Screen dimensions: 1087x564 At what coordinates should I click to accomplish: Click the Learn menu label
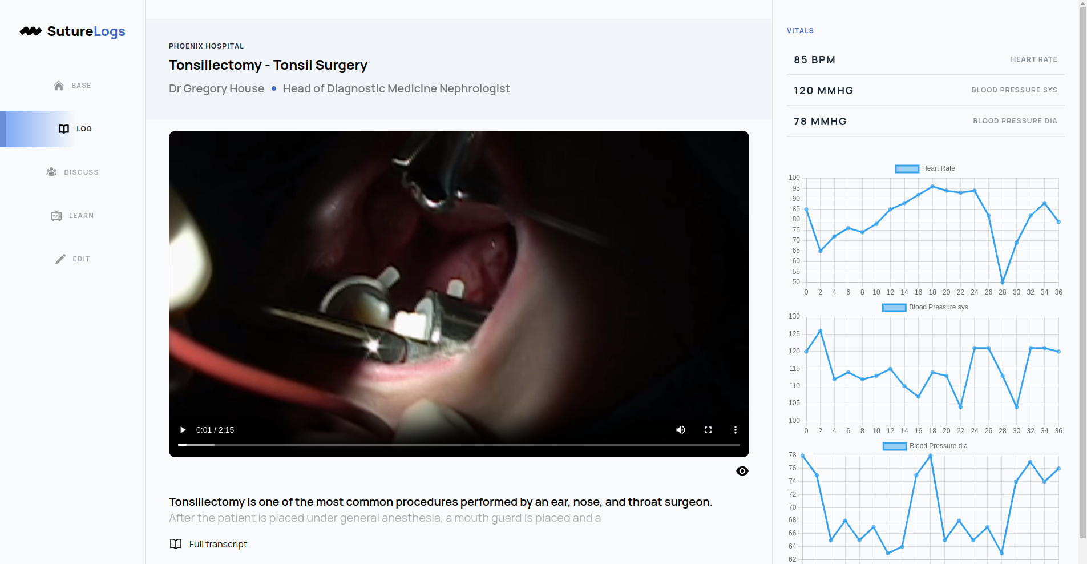point(81,216)
